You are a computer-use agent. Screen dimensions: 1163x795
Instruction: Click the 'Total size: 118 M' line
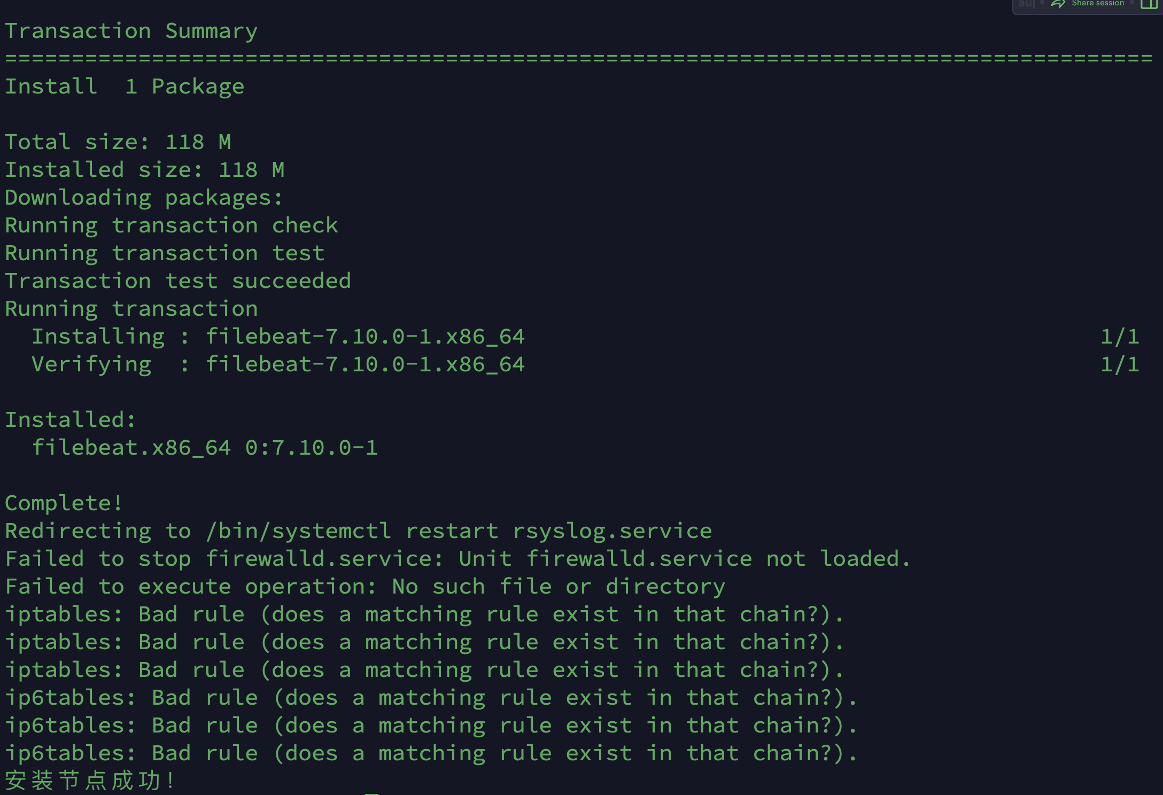point(118,142)
